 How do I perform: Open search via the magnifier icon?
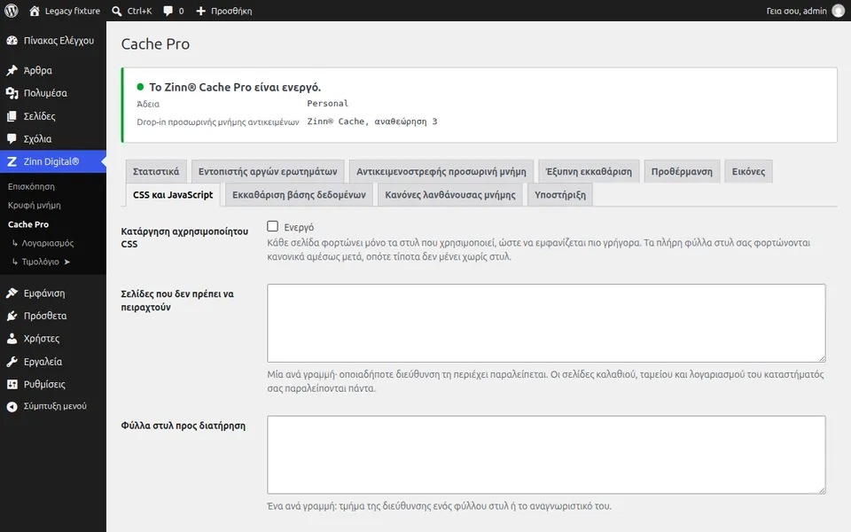pos(117,11)
